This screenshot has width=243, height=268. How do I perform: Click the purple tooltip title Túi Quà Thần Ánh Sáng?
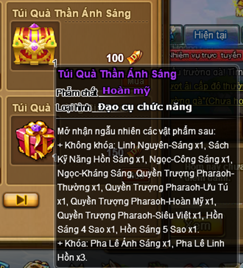point(117,74)
